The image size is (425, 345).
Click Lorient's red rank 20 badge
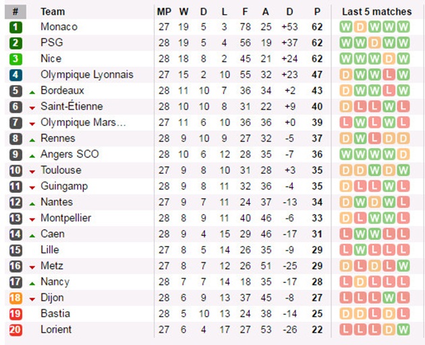tap(16, 330)
